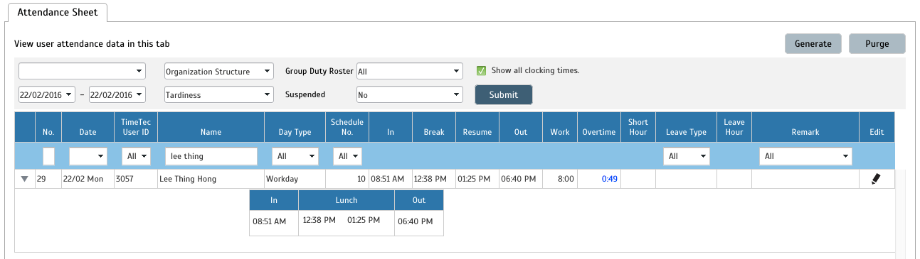Click the Purge button
Screen dimensions: 920x259
tap(877, 43)
